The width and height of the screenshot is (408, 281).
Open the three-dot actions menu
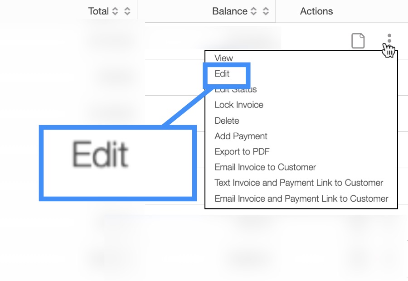389,40
